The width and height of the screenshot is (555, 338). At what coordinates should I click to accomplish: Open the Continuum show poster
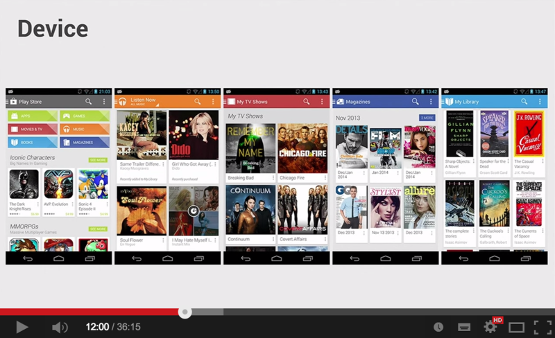[x=250, y=210]
